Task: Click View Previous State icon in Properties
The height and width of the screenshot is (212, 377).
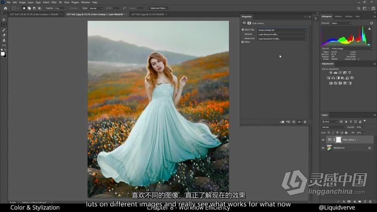Action: pos(288,122)
